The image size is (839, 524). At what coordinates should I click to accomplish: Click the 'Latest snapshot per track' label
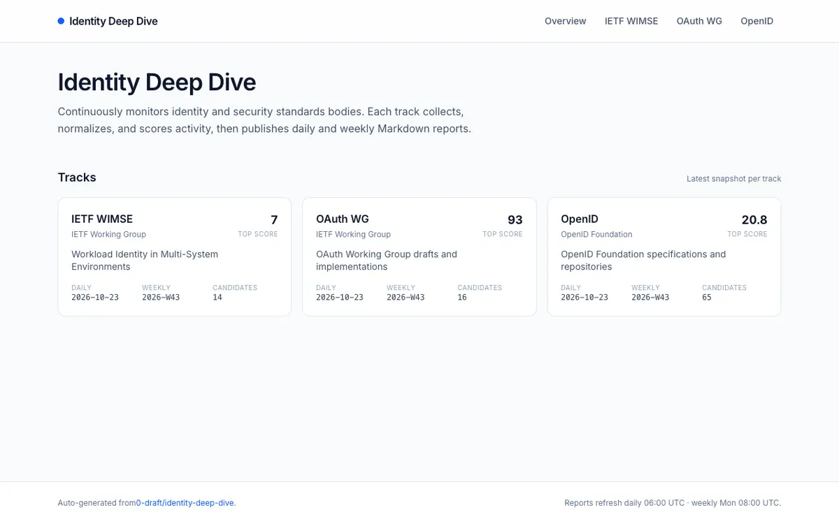(x=734, y=179)
